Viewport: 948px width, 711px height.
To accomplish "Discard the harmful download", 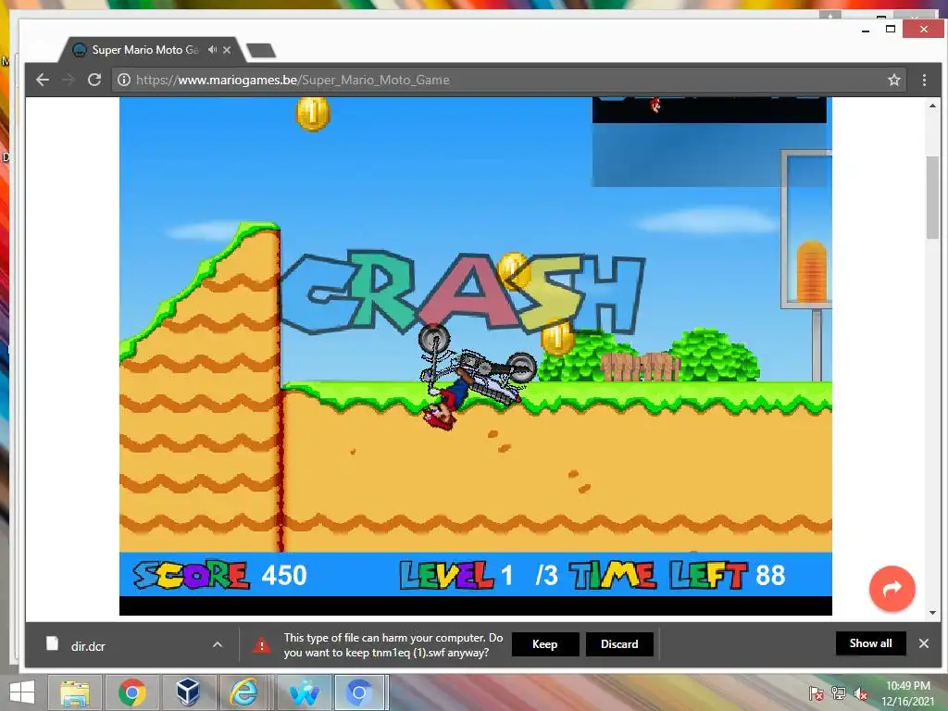I will pyautogui.click(x=619, y=644).
